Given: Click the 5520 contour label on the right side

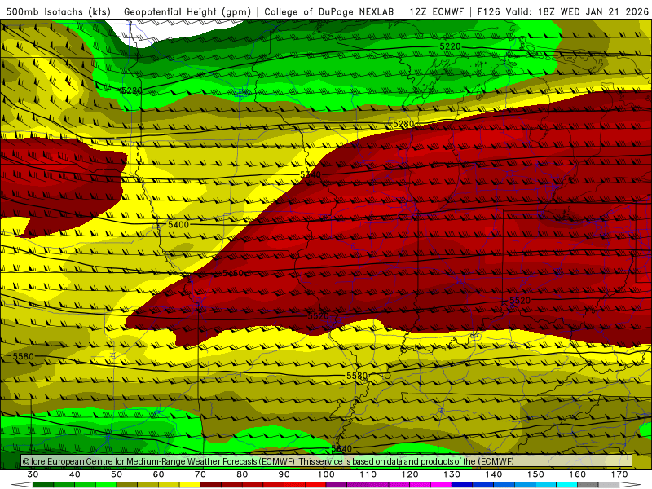Looking at the screenshot, I should (520, 300).
